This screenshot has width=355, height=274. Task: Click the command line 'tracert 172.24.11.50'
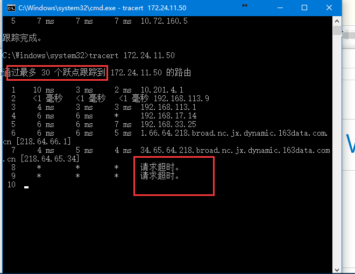coord(132,55)
